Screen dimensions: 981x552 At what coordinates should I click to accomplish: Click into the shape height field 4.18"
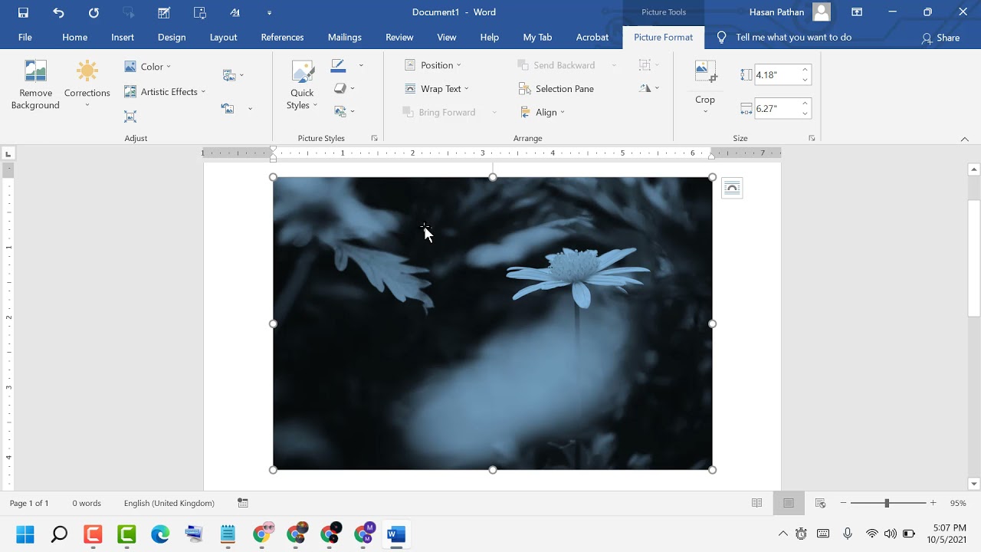click(x=776, y=75)
